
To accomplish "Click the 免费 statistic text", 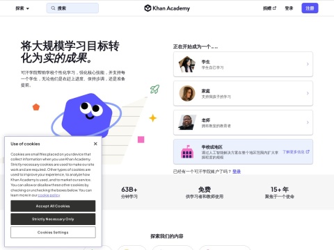I will (x=205, y=190).
